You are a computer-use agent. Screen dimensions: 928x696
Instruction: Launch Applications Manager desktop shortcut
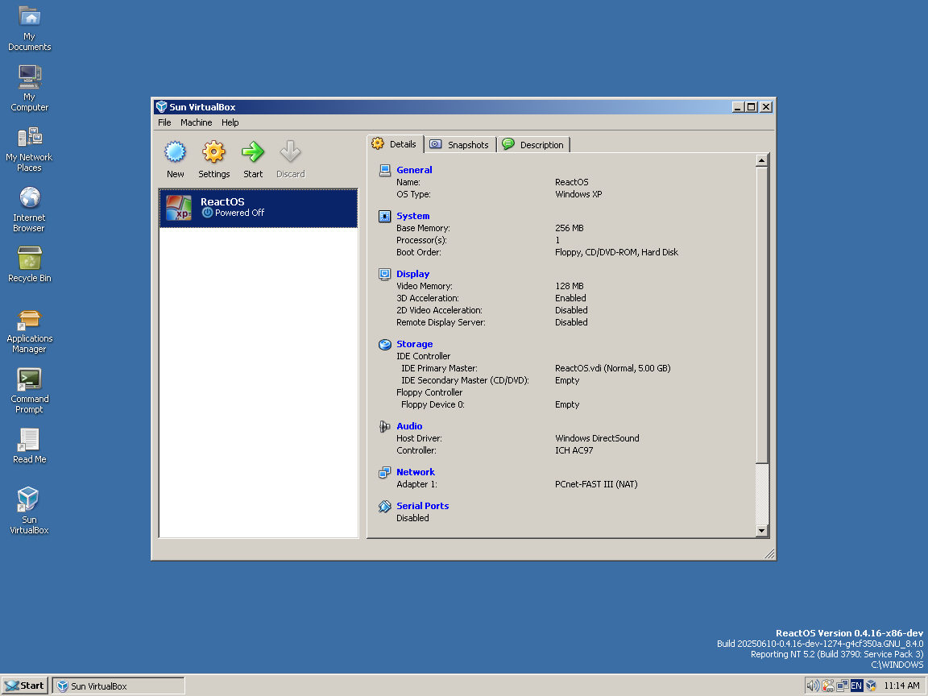(x=30, y=319)
